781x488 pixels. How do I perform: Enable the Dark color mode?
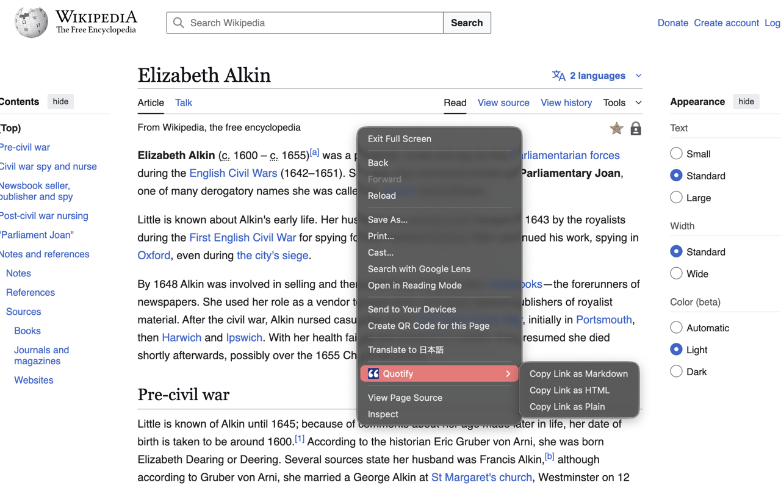pos(676,371)
